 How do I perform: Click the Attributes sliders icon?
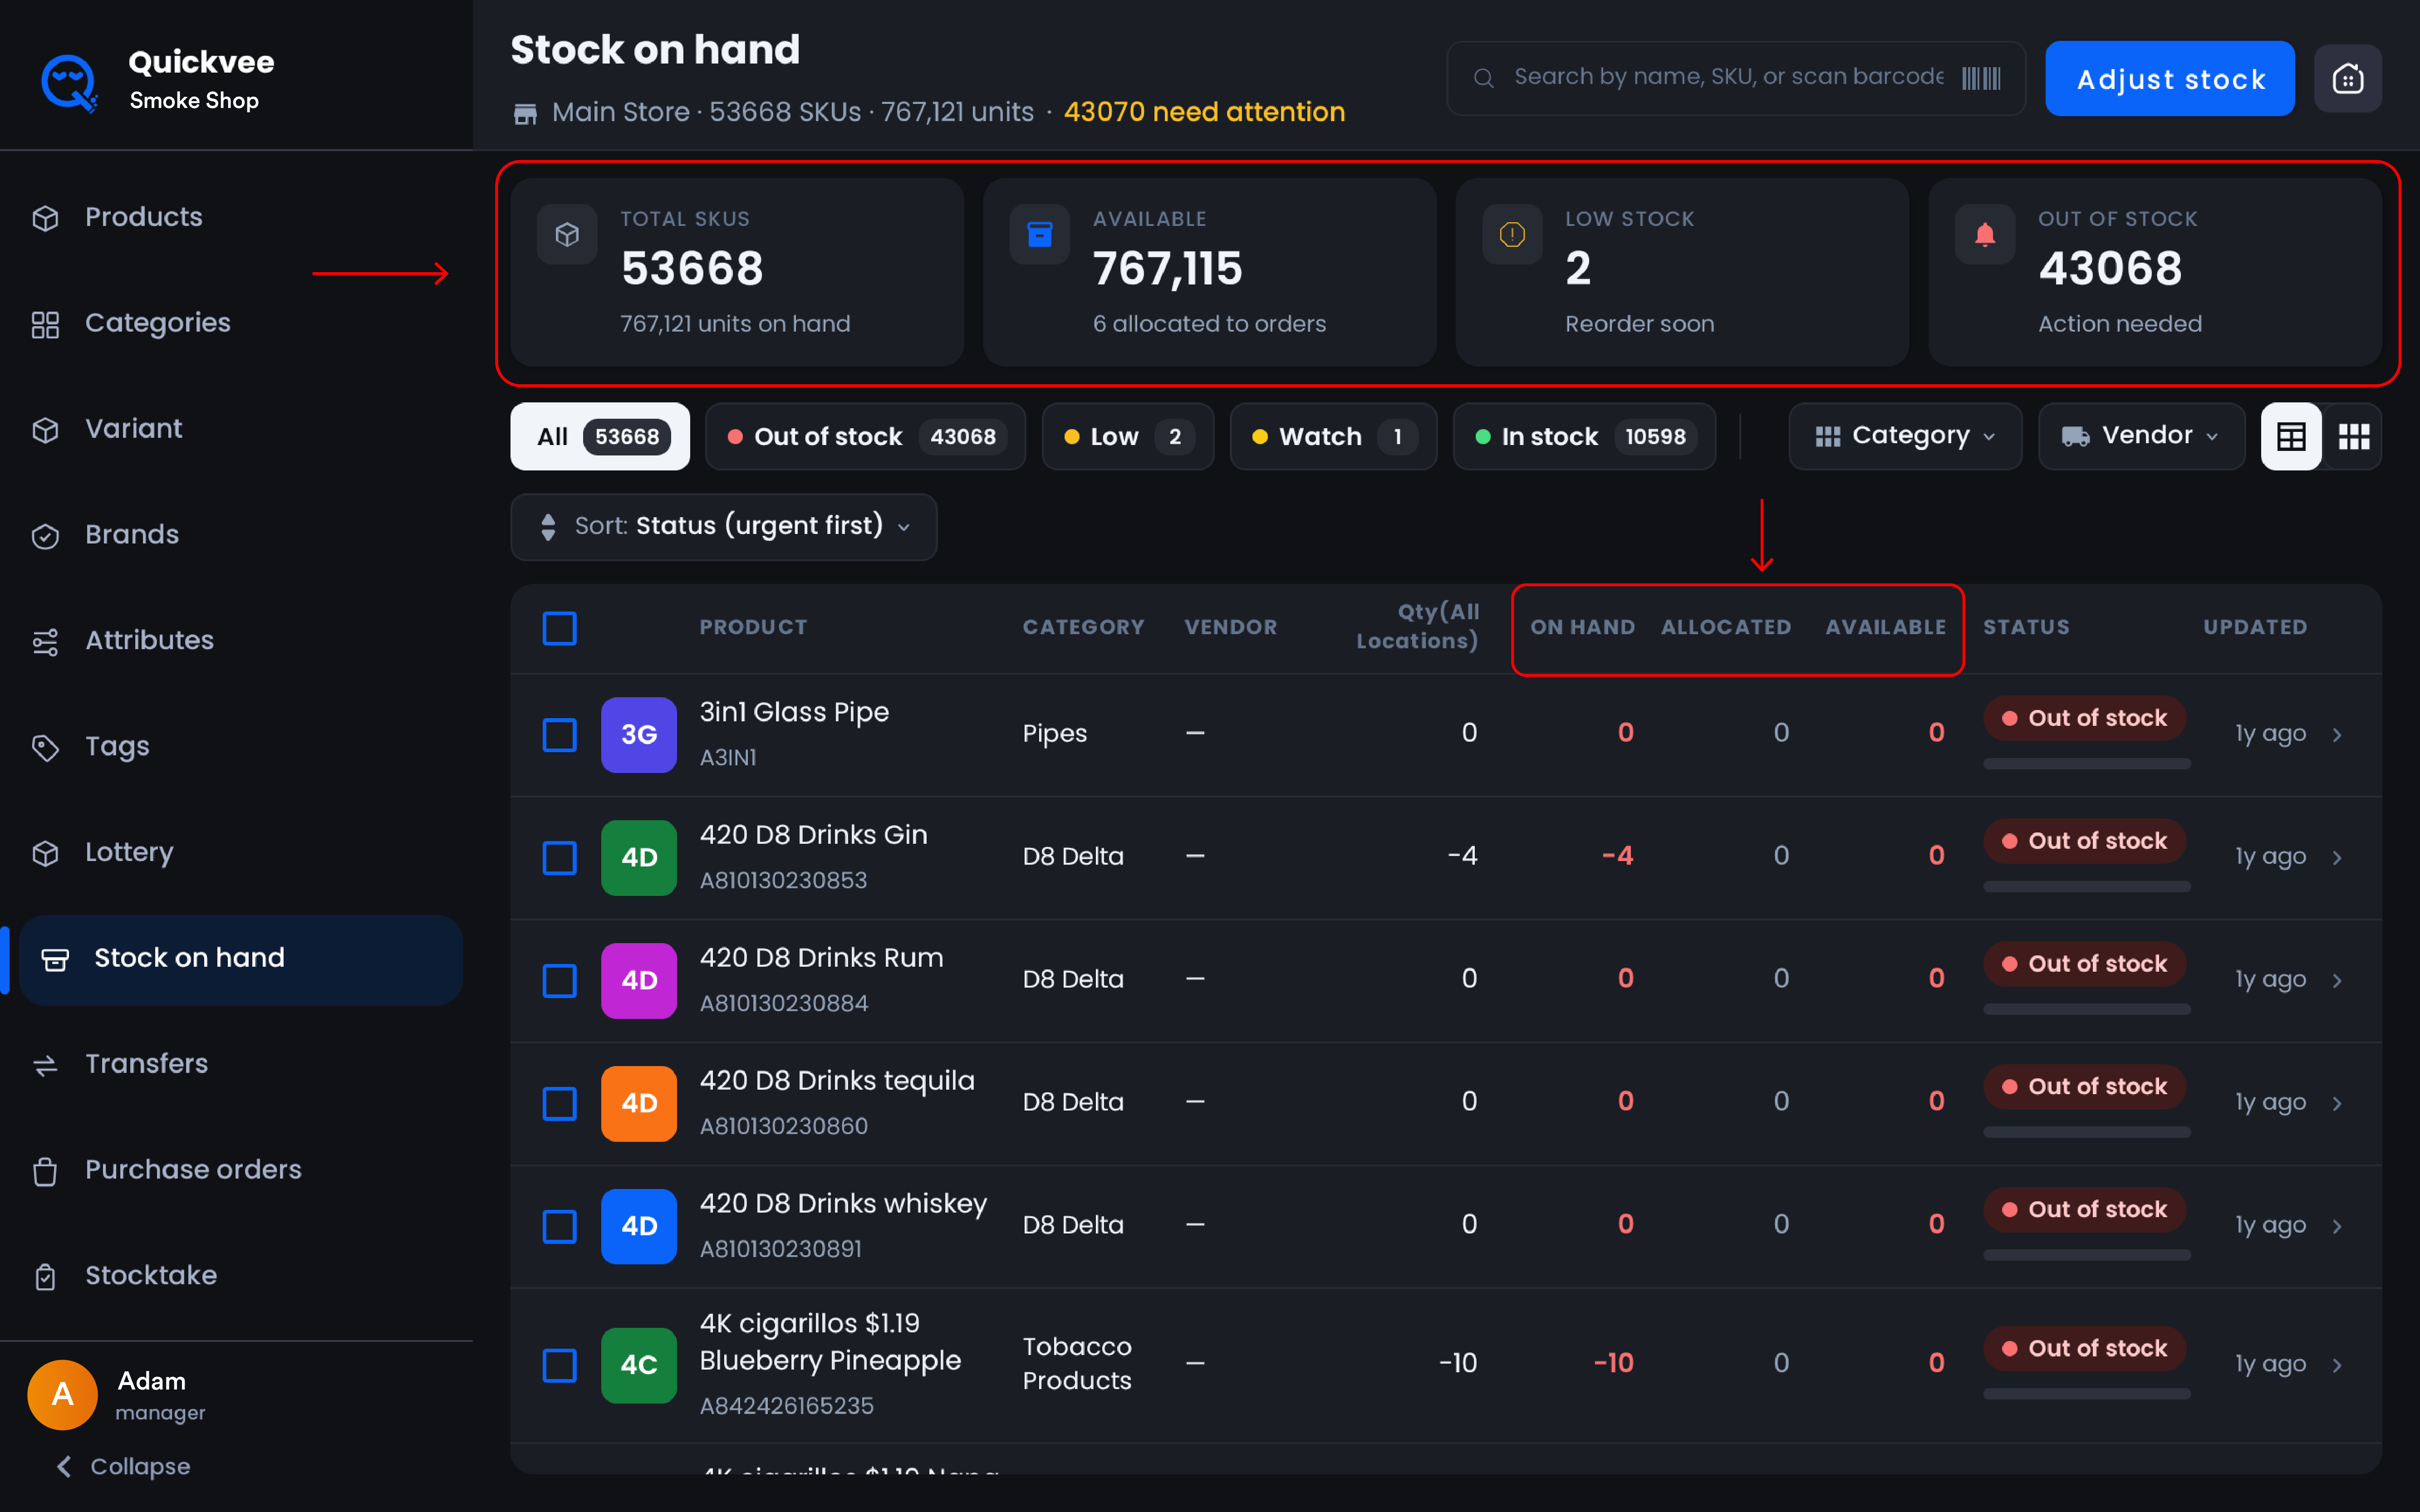click(x=46, y=642)
